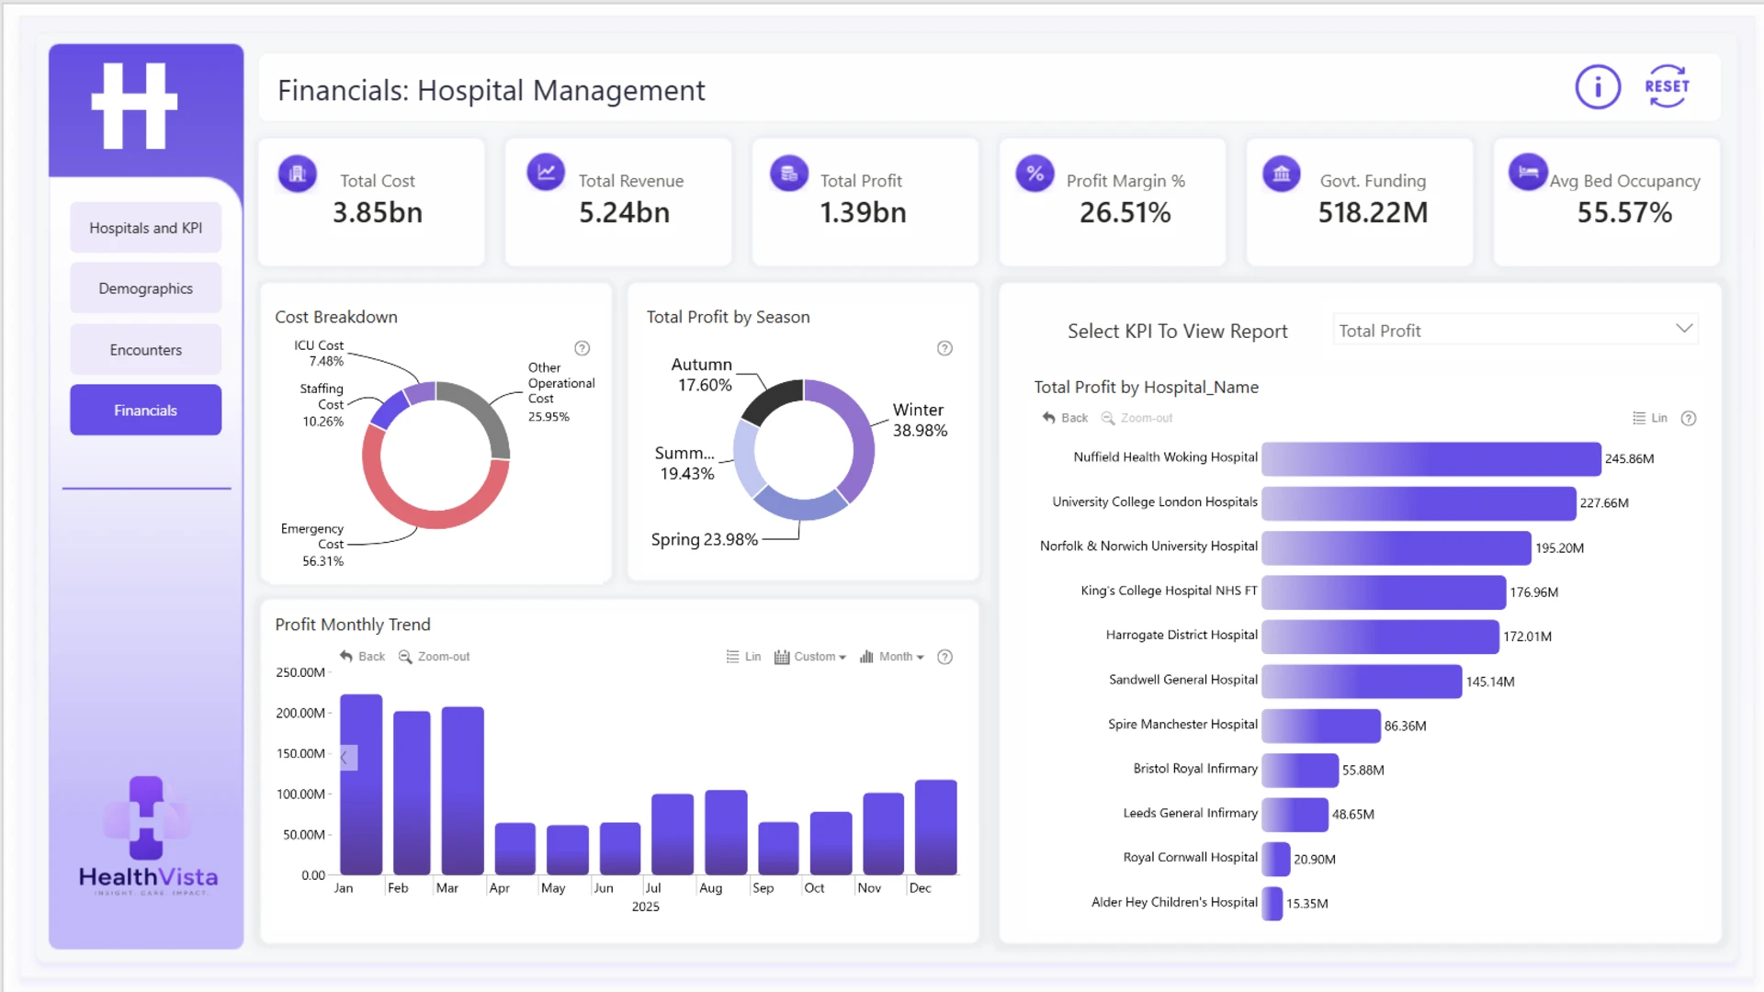Click the RESET filters icon

(x=1667, y=86)
